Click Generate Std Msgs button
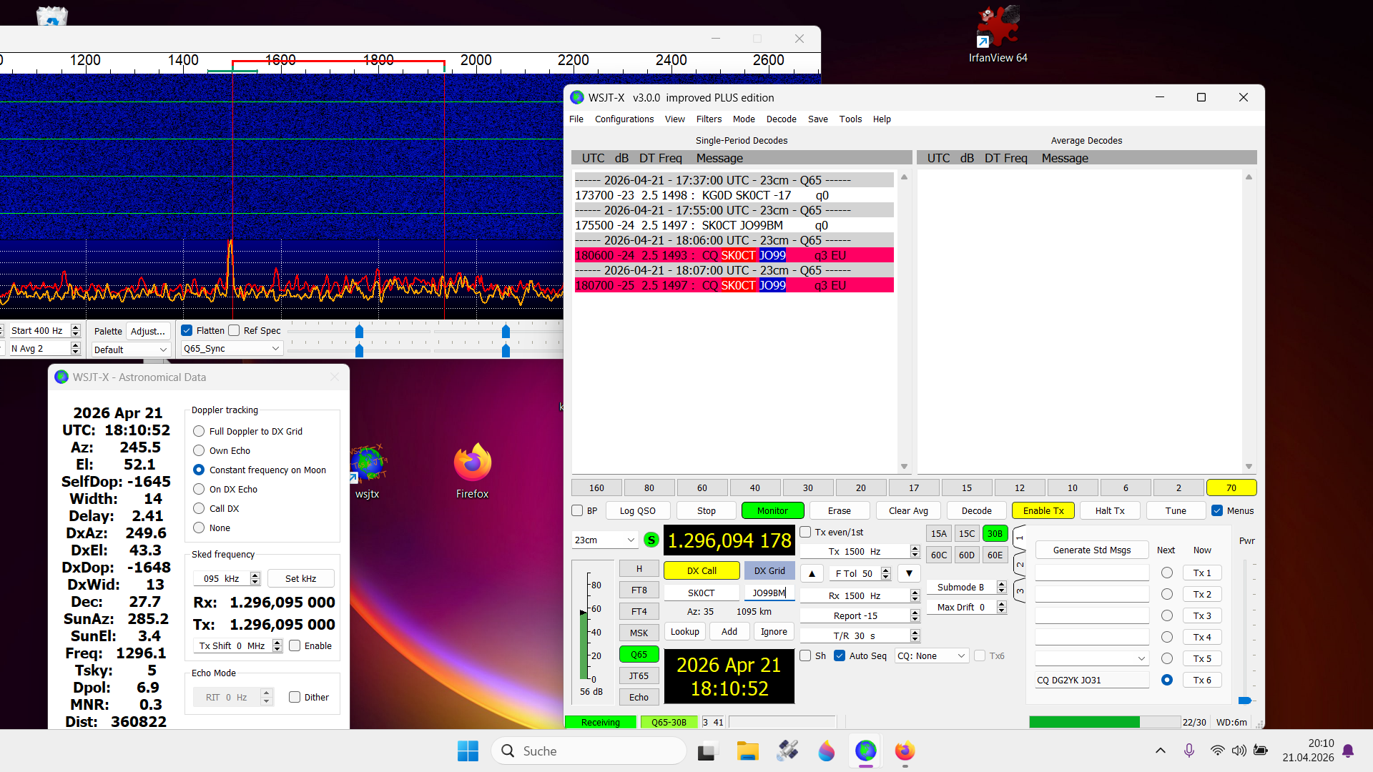 [1092, 550]
